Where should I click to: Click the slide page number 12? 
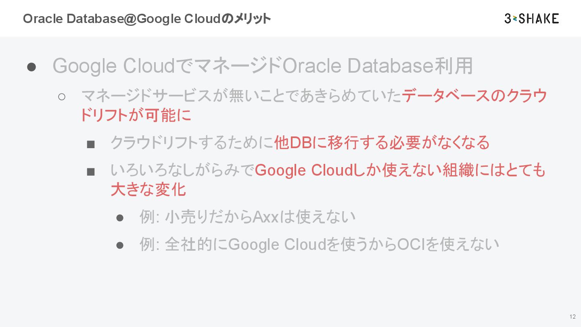click(573, 317)
